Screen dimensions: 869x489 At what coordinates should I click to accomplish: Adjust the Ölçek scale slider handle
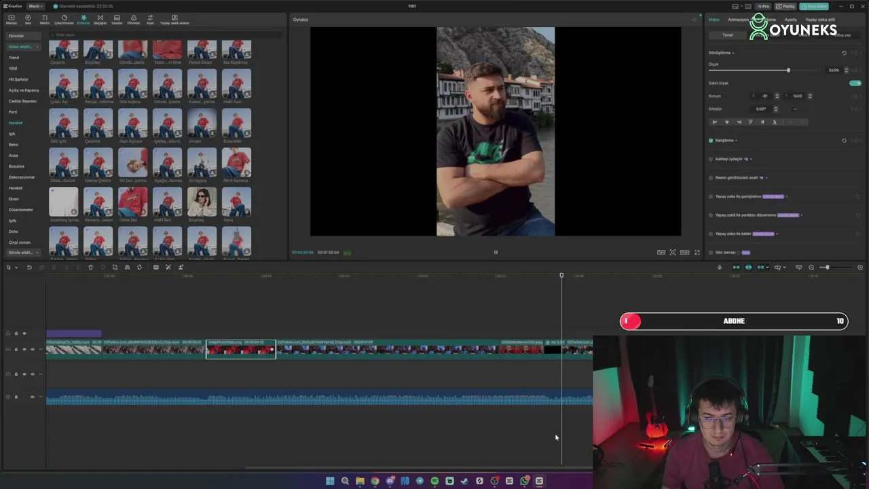788,70
